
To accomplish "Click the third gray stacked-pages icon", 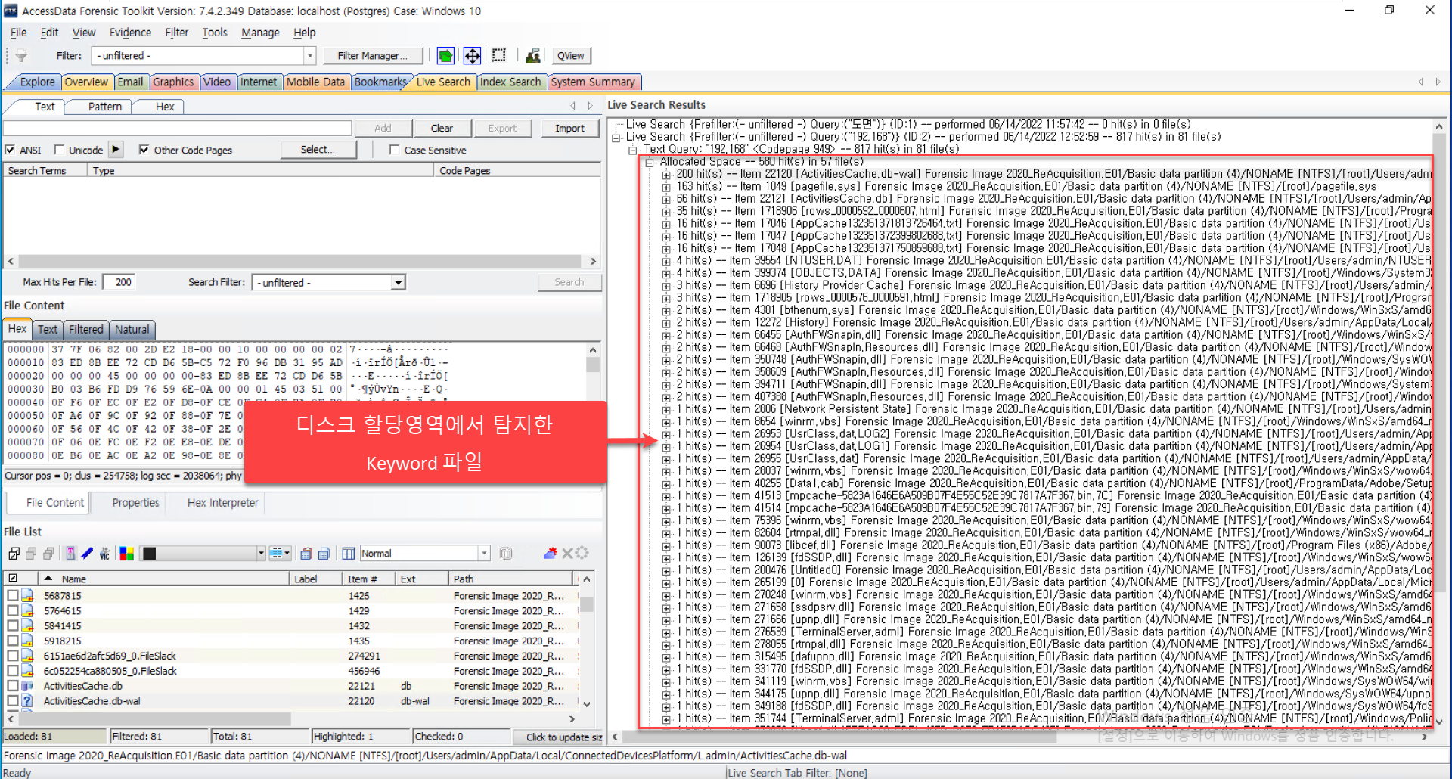I will [49, 554].
